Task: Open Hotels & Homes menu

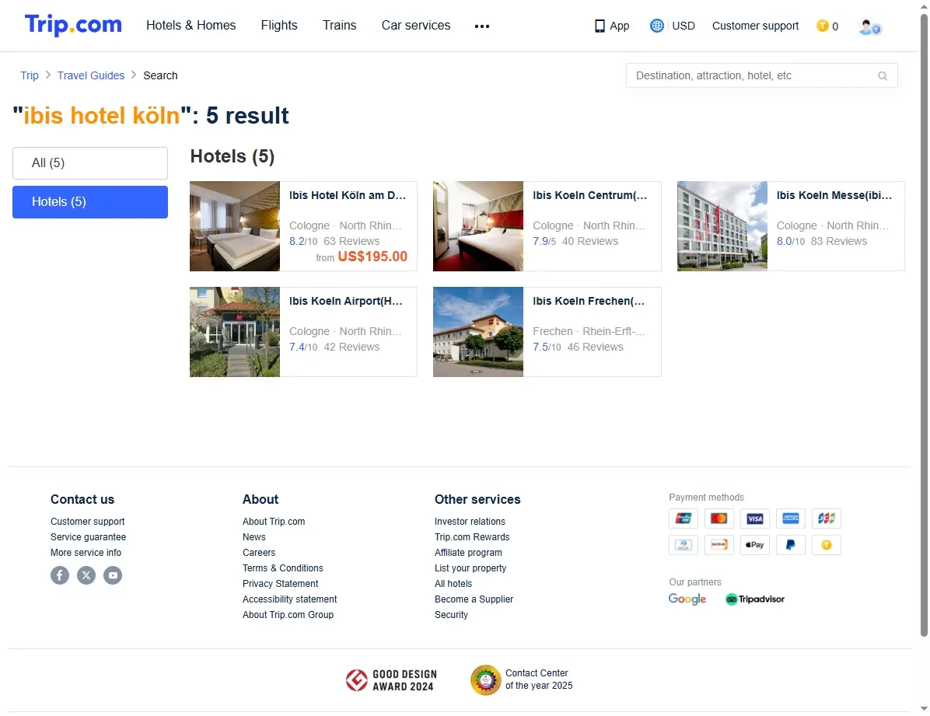Action: [x=191, y=26]
